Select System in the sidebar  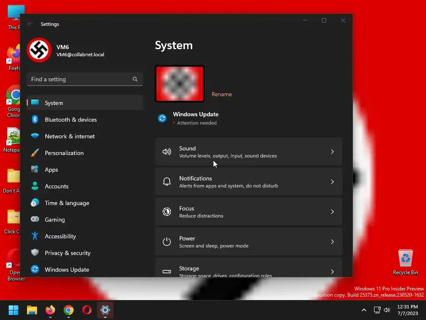click(x=85, y=103)
